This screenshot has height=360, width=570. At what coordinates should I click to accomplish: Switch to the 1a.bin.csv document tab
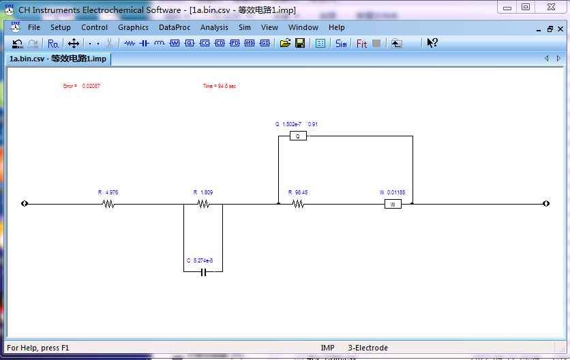[x=57, y=59]
